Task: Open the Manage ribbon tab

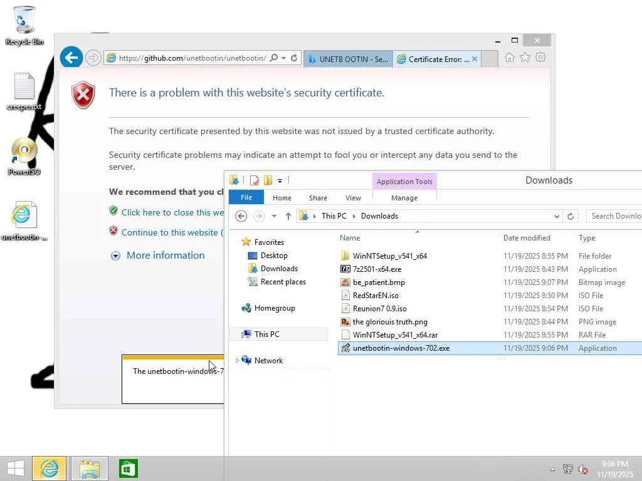Action: (404, 198)
